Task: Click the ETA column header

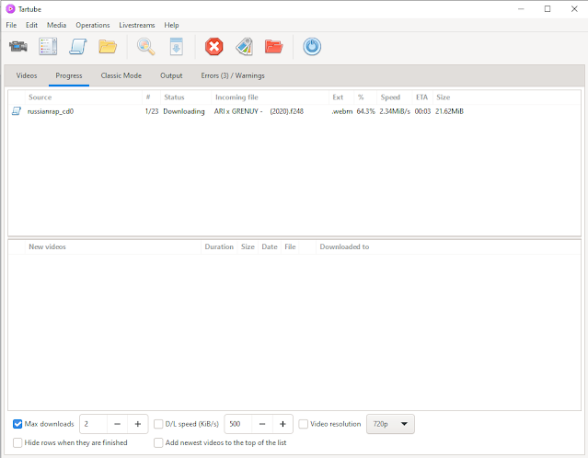Action: point(422,97)
